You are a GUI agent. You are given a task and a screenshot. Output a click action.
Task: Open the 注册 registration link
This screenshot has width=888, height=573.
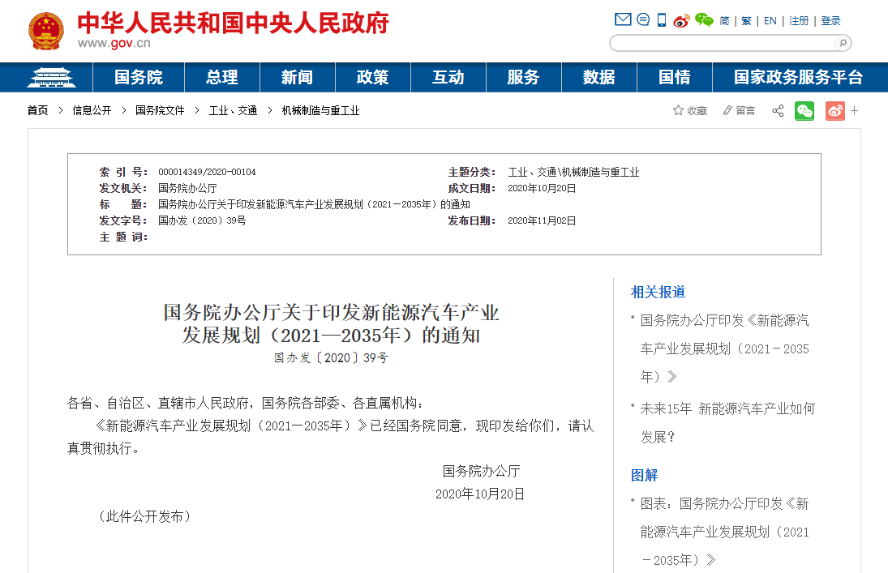pos(799,21)
